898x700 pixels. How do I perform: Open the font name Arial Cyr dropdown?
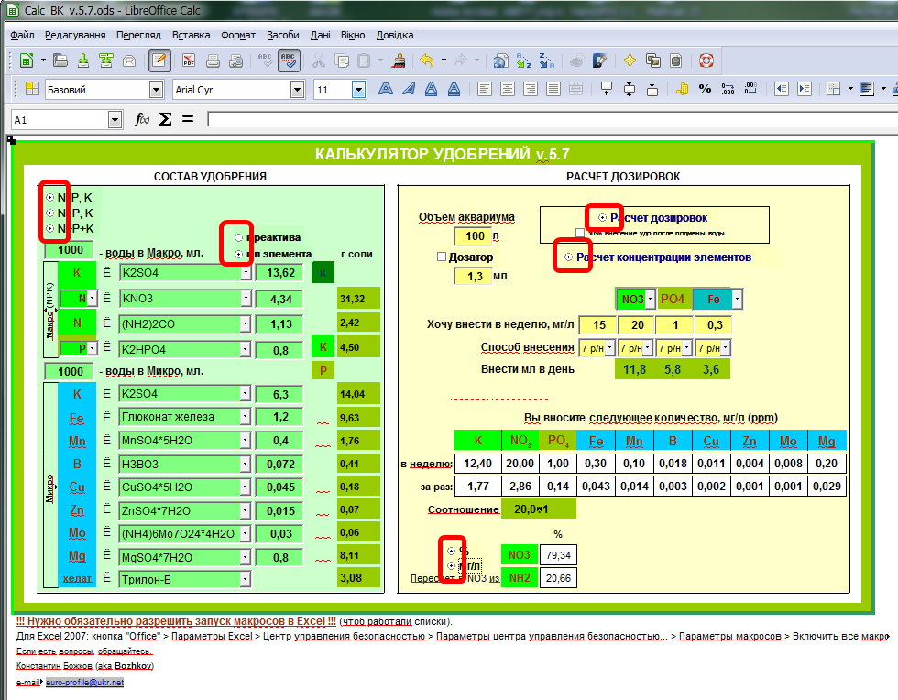pos(297,90)
